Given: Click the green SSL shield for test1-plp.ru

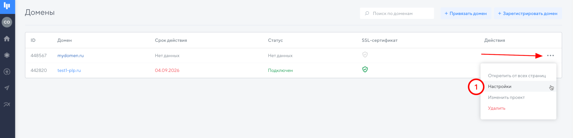Looking at the screenshot, I should (365, 70).
